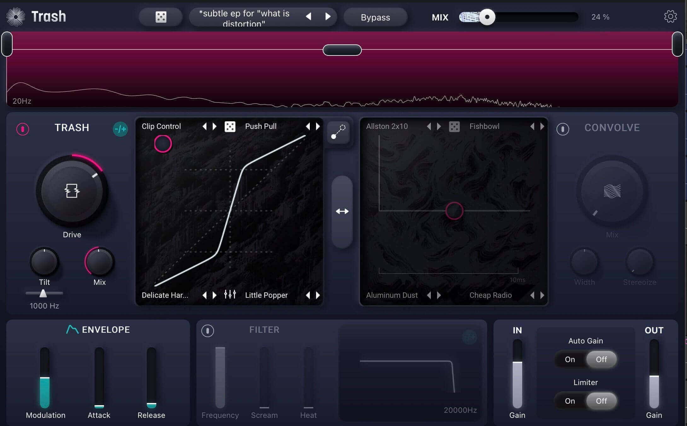Viewport: 687px width, 426px height.
Task: Click the Drive knob center icon
Action: point(72,191)
